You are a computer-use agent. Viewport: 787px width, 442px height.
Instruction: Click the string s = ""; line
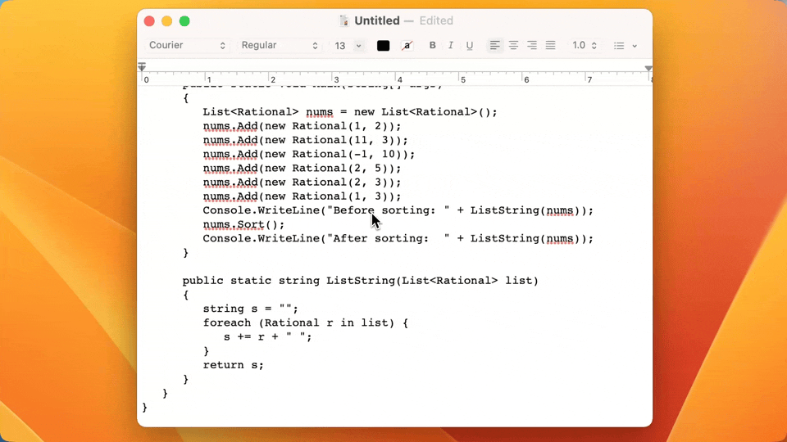[251, 309]
